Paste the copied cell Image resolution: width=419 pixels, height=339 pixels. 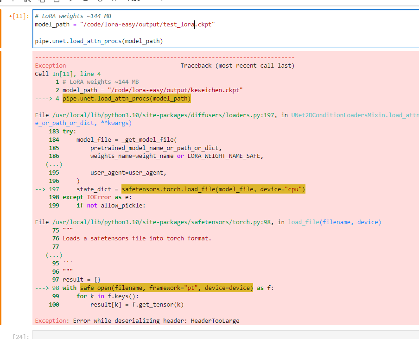pos(57,2)
